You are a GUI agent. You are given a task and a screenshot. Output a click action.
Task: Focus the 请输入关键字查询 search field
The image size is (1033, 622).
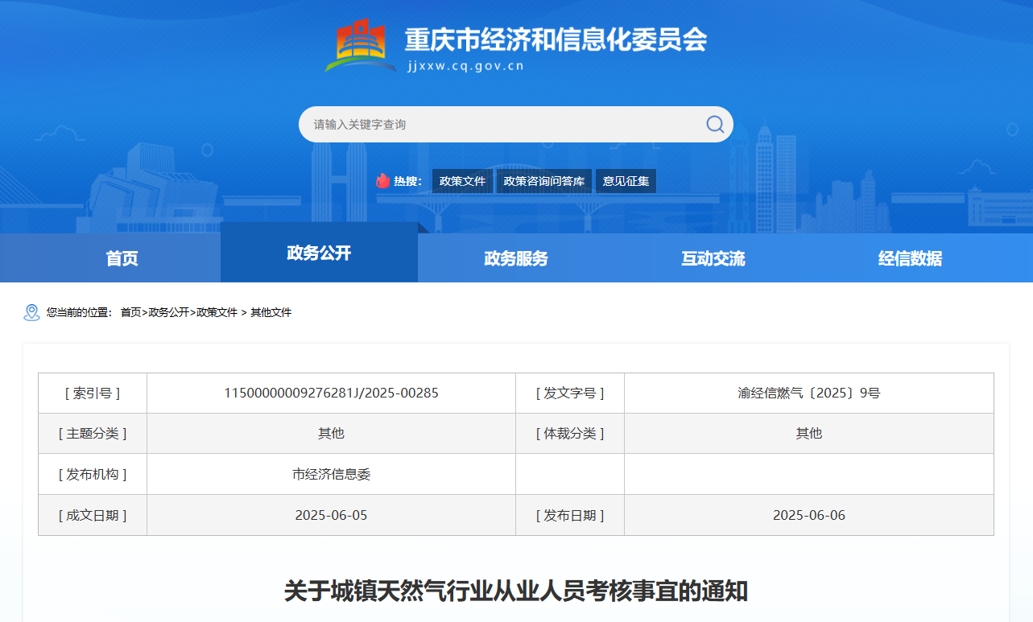[x=499, y=125]
